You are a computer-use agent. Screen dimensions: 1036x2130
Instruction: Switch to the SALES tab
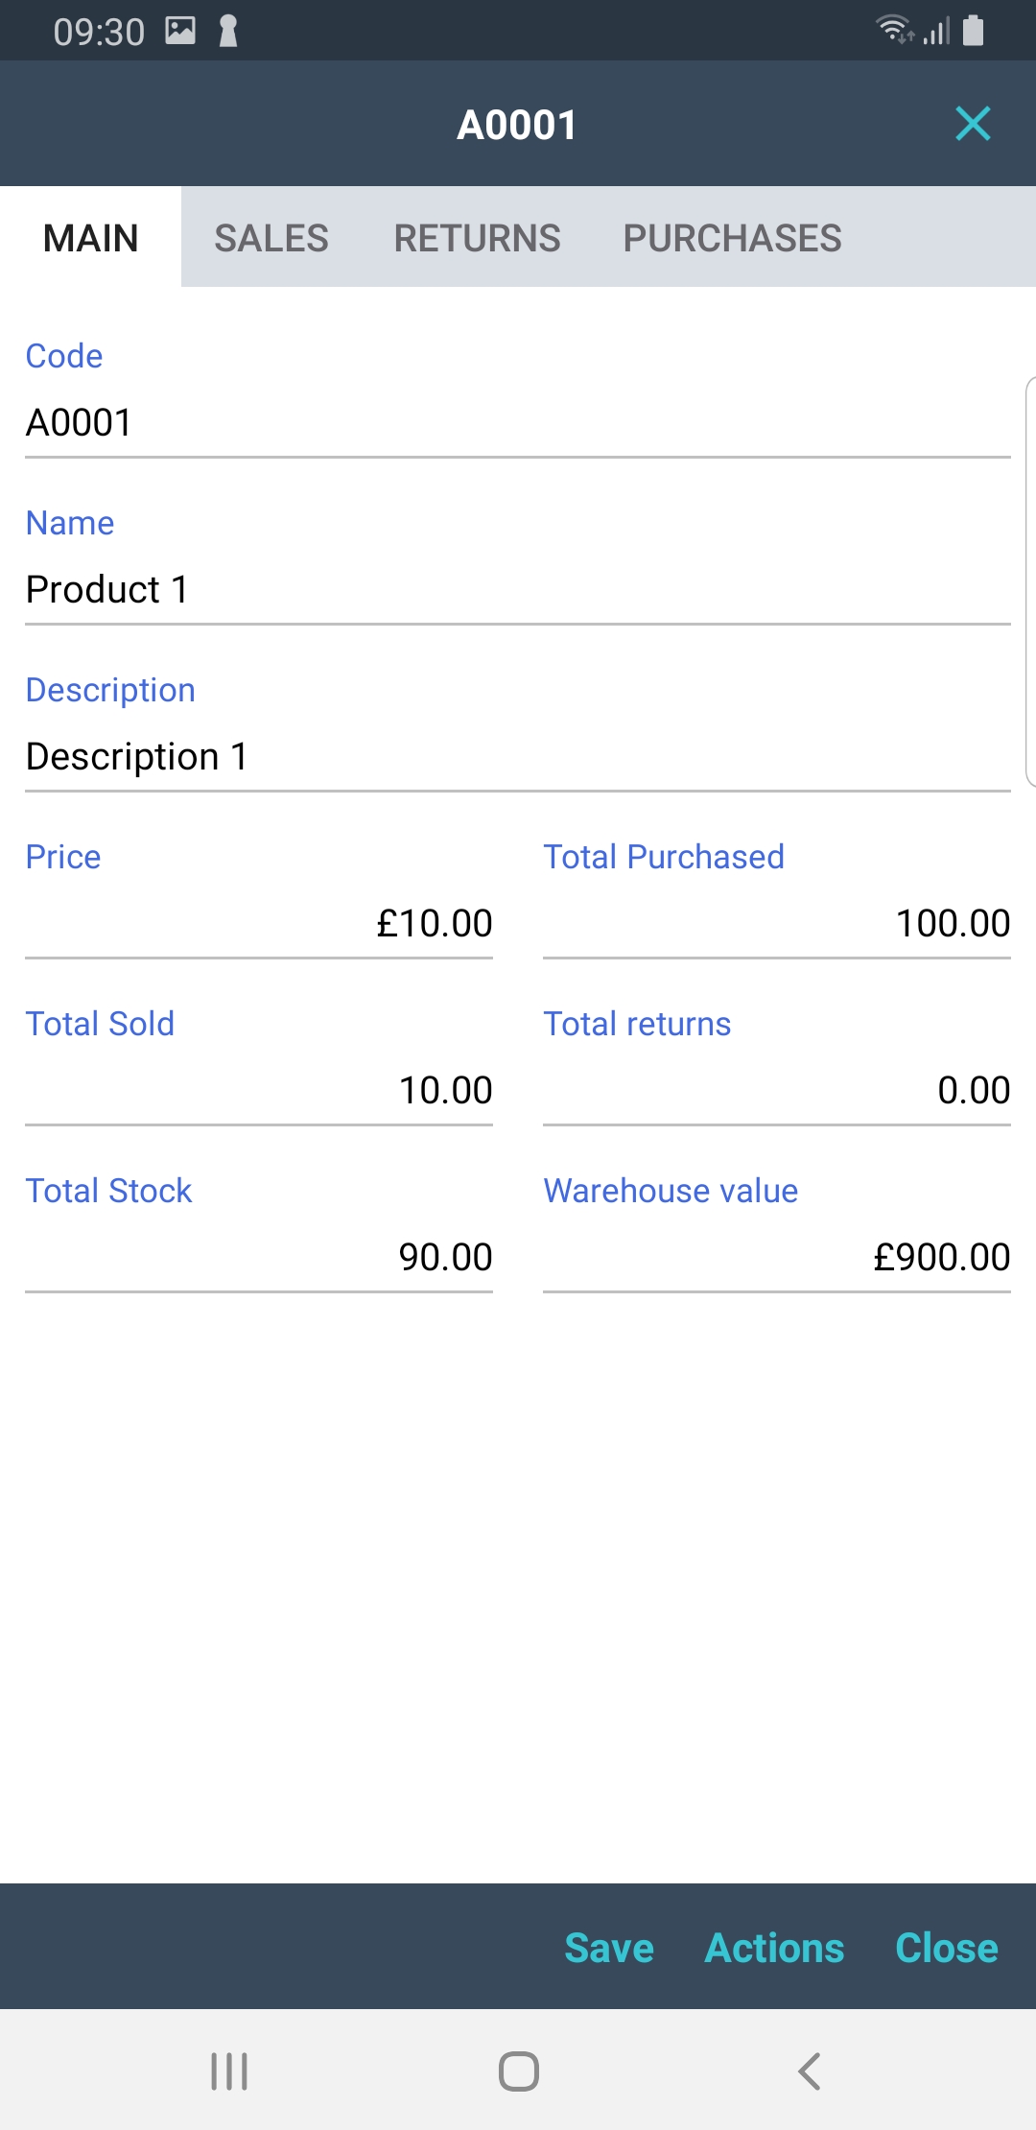(271, 238)
